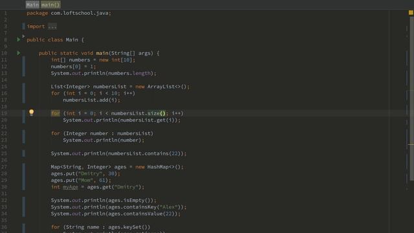Click the "Dmitry" string in ages.put
The height and width of the screenshot is (233, 414).
point(90,173)
